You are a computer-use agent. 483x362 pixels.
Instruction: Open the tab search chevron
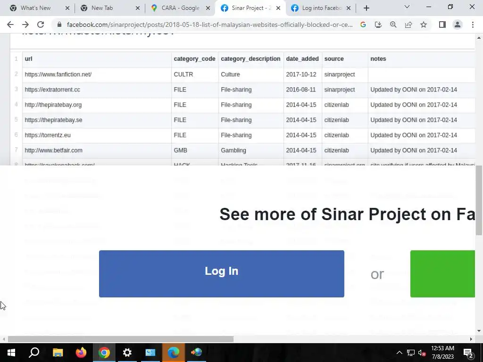[407, 7]
